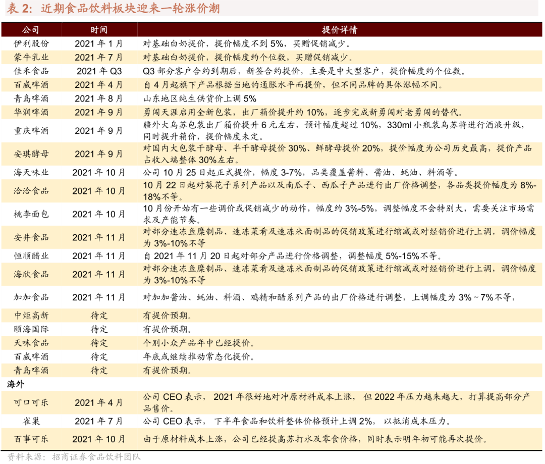Click detail 对国内大包装干酵母、半干酵母提价30%
The width and height of the screenshot is (545, 464).
coord(225,148)
